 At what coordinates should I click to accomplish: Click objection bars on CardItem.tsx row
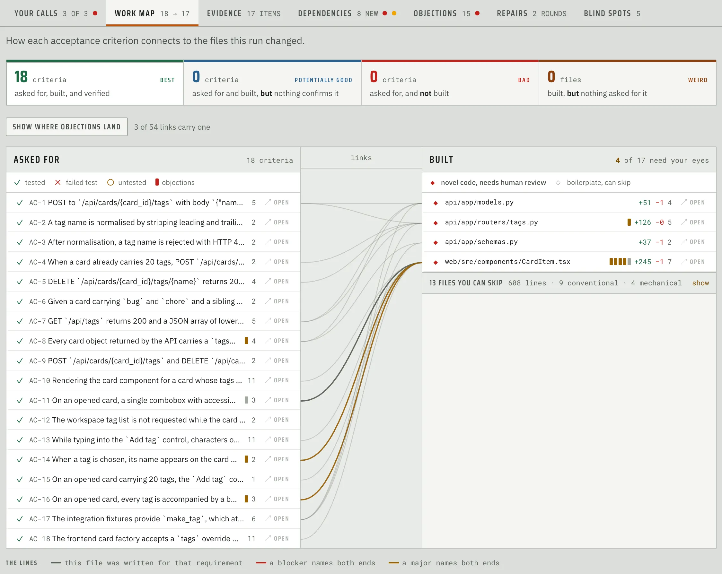(x=620, y=262)
